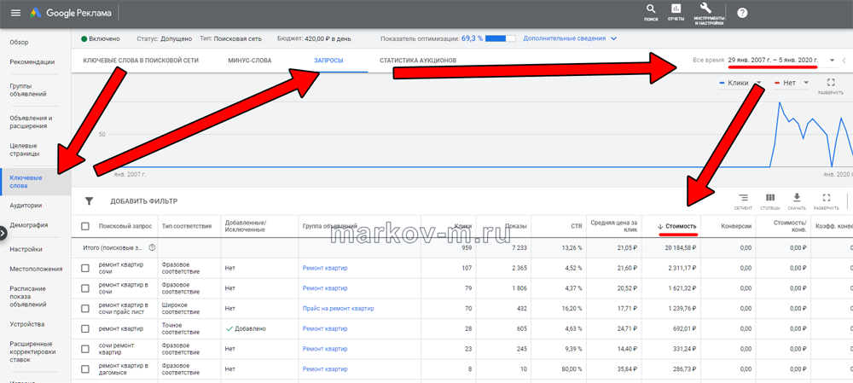Viewport: 853px width, 383px height.
Task: Click the download icon above table
Action: pyautogui.click(x=797, y=198)
